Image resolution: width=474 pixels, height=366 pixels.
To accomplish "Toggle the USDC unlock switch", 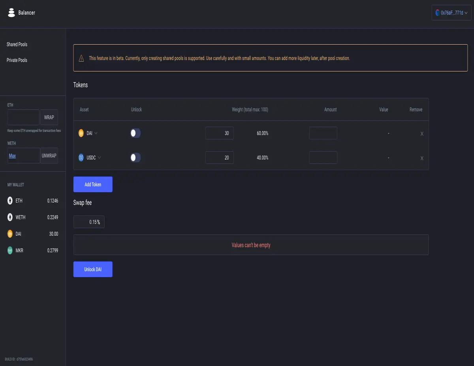I will (x=135, y=158).
